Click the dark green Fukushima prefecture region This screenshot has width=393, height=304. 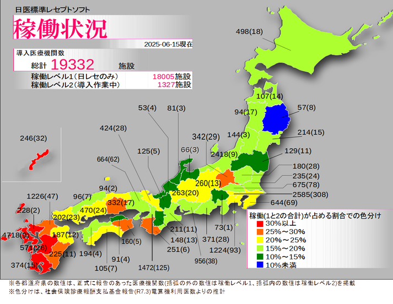[x=250, y=161]
